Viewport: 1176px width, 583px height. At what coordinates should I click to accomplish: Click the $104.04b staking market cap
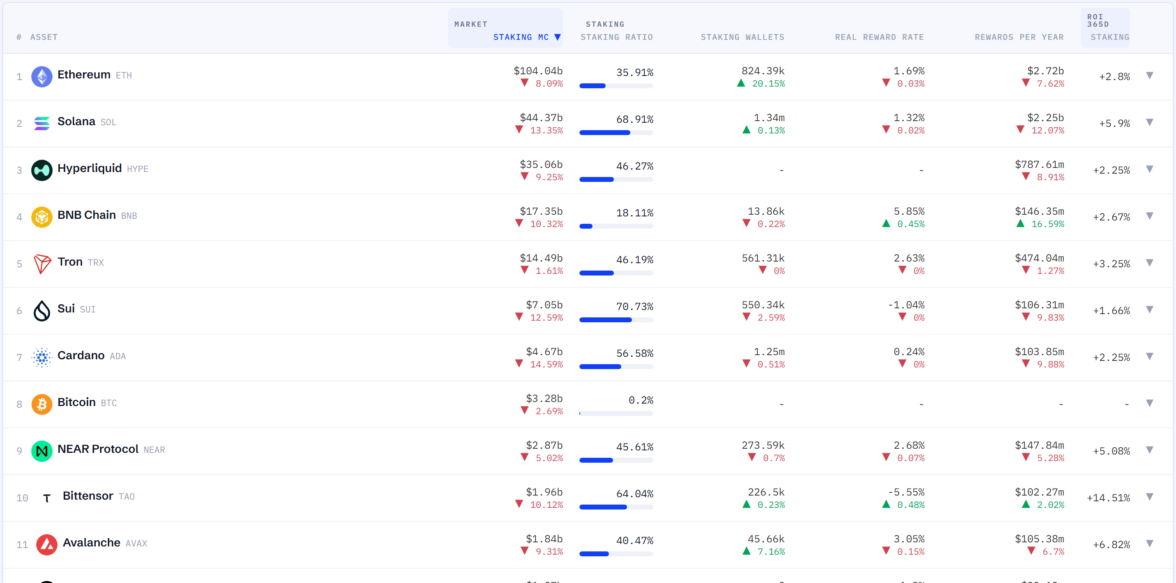pyautogui.click(x=538, y=71)
